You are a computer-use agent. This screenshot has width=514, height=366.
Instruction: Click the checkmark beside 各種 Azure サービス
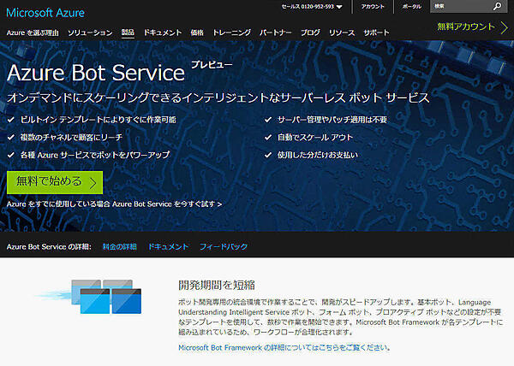[x=11, y=155]
